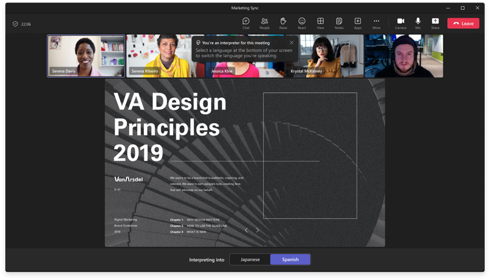The image size is (490, 280).
Task: Open meeting Notes
Action: tap(339, 23)
